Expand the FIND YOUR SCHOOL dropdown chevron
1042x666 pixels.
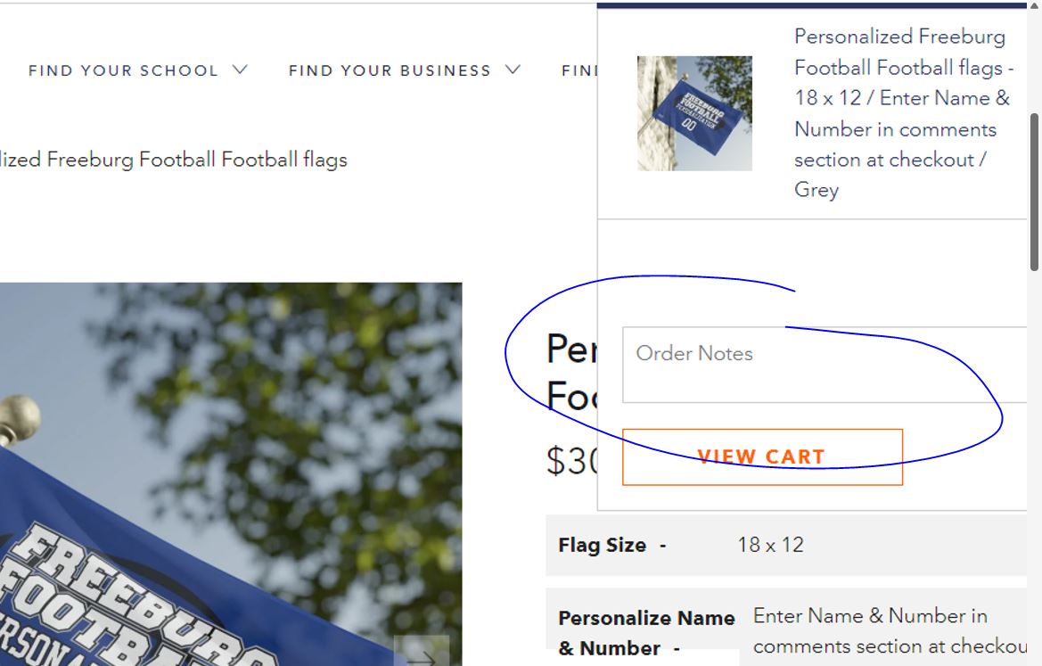[x=238, y=69]
